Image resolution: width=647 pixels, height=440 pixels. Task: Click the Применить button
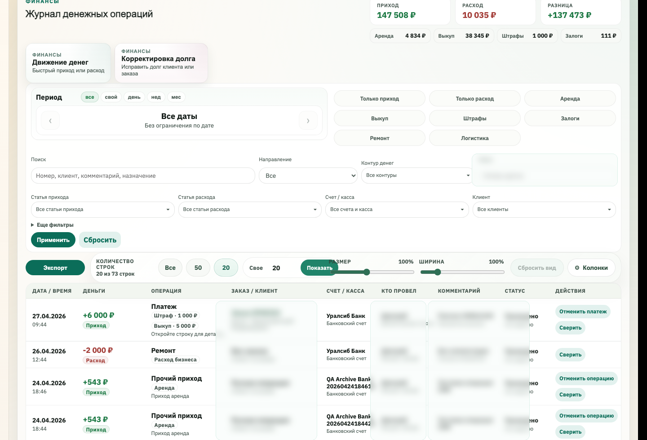click(53, 240)
